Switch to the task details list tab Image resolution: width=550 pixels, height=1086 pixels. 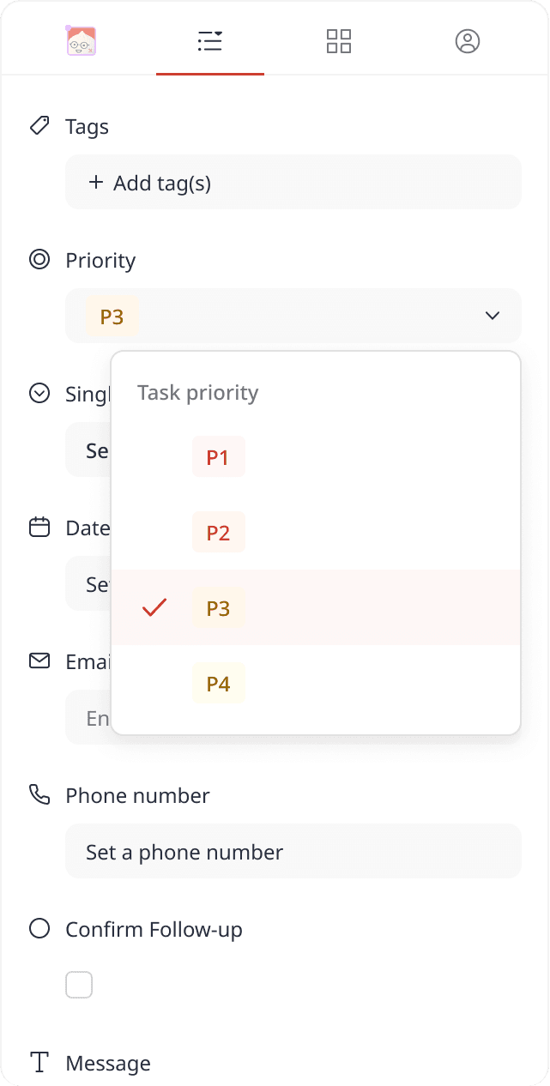click(x=210, y=40)
